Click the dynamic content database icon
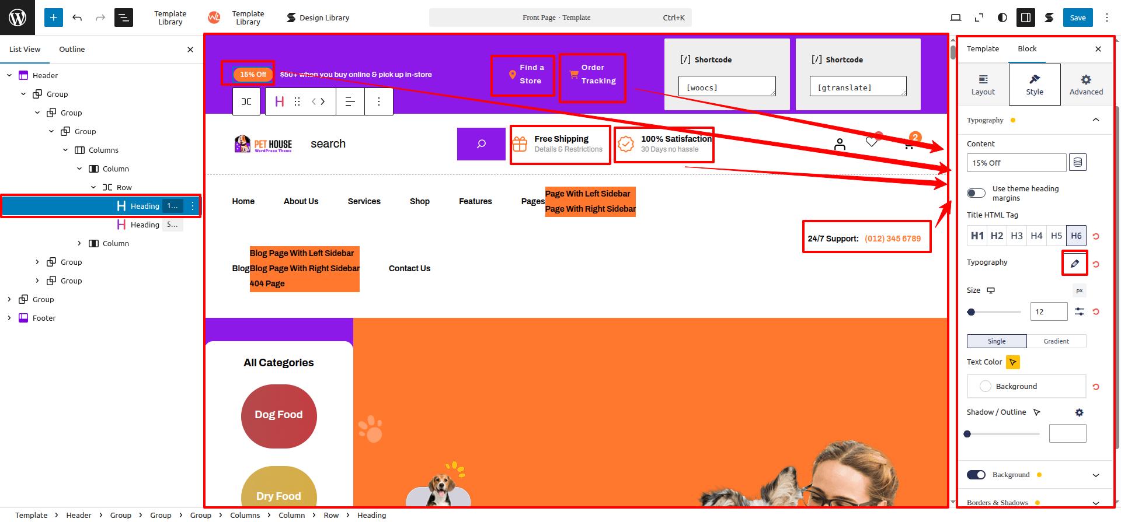 (1078, 163)
